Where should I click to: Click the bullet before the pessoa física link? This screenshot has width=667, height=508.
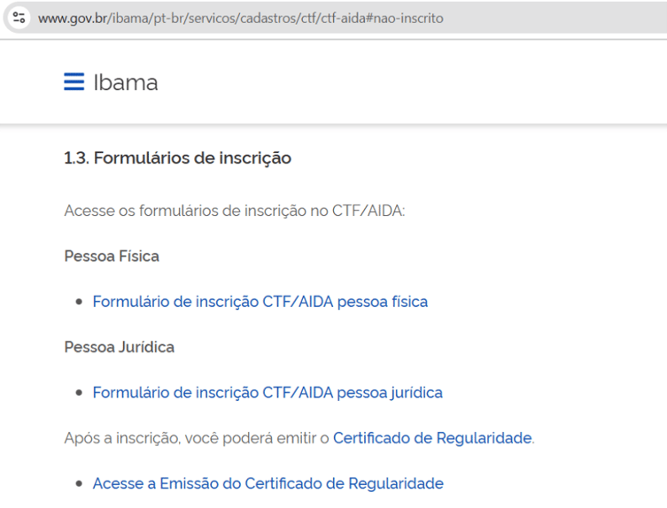[x=79, y=303]
